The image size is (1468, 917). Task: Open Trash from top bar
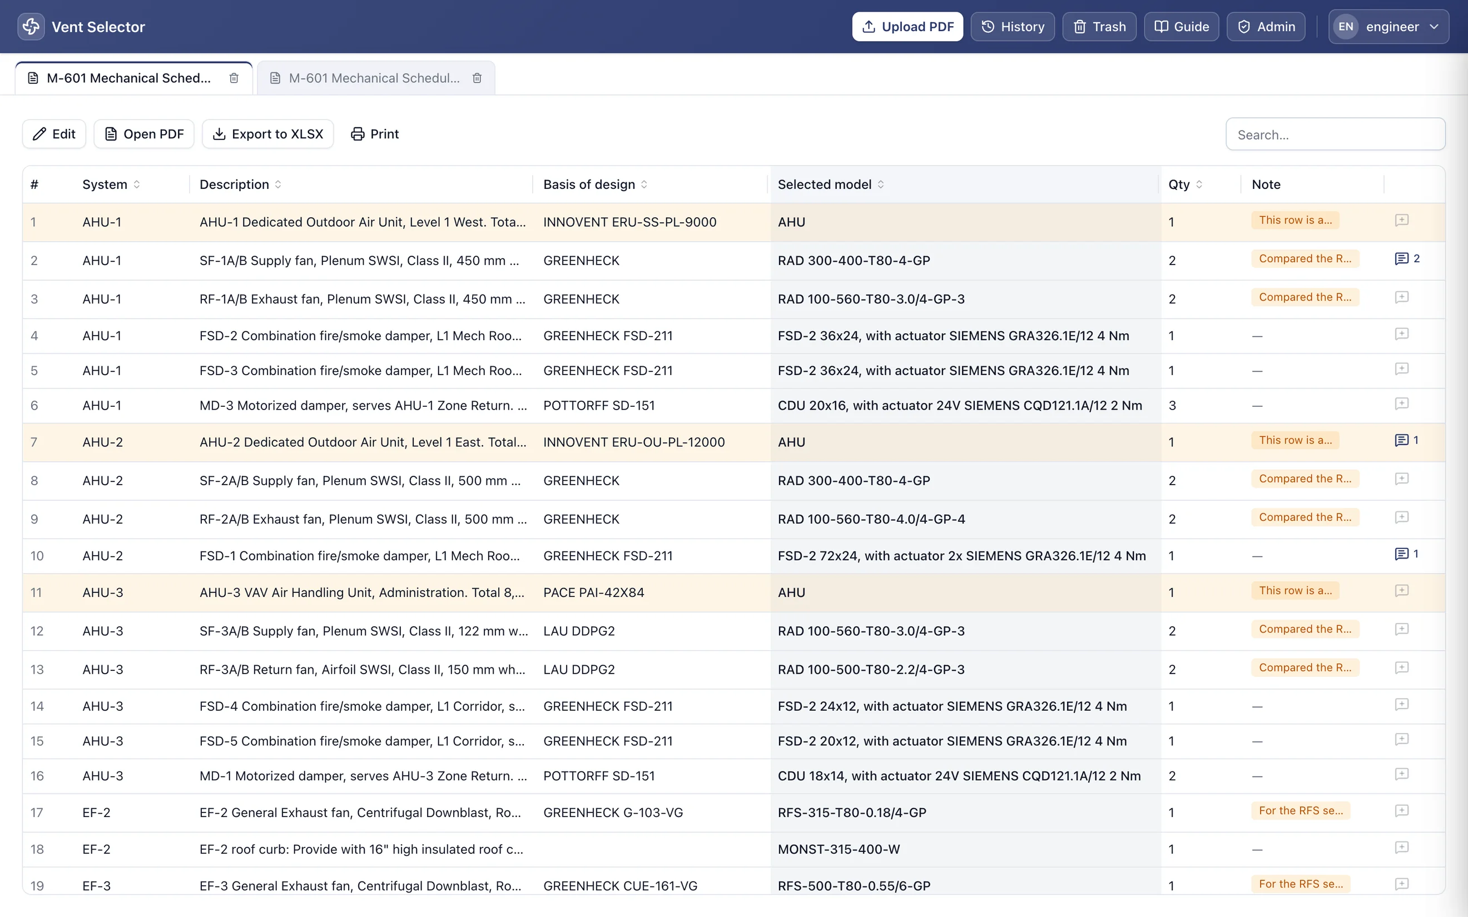click(1099, 27)
